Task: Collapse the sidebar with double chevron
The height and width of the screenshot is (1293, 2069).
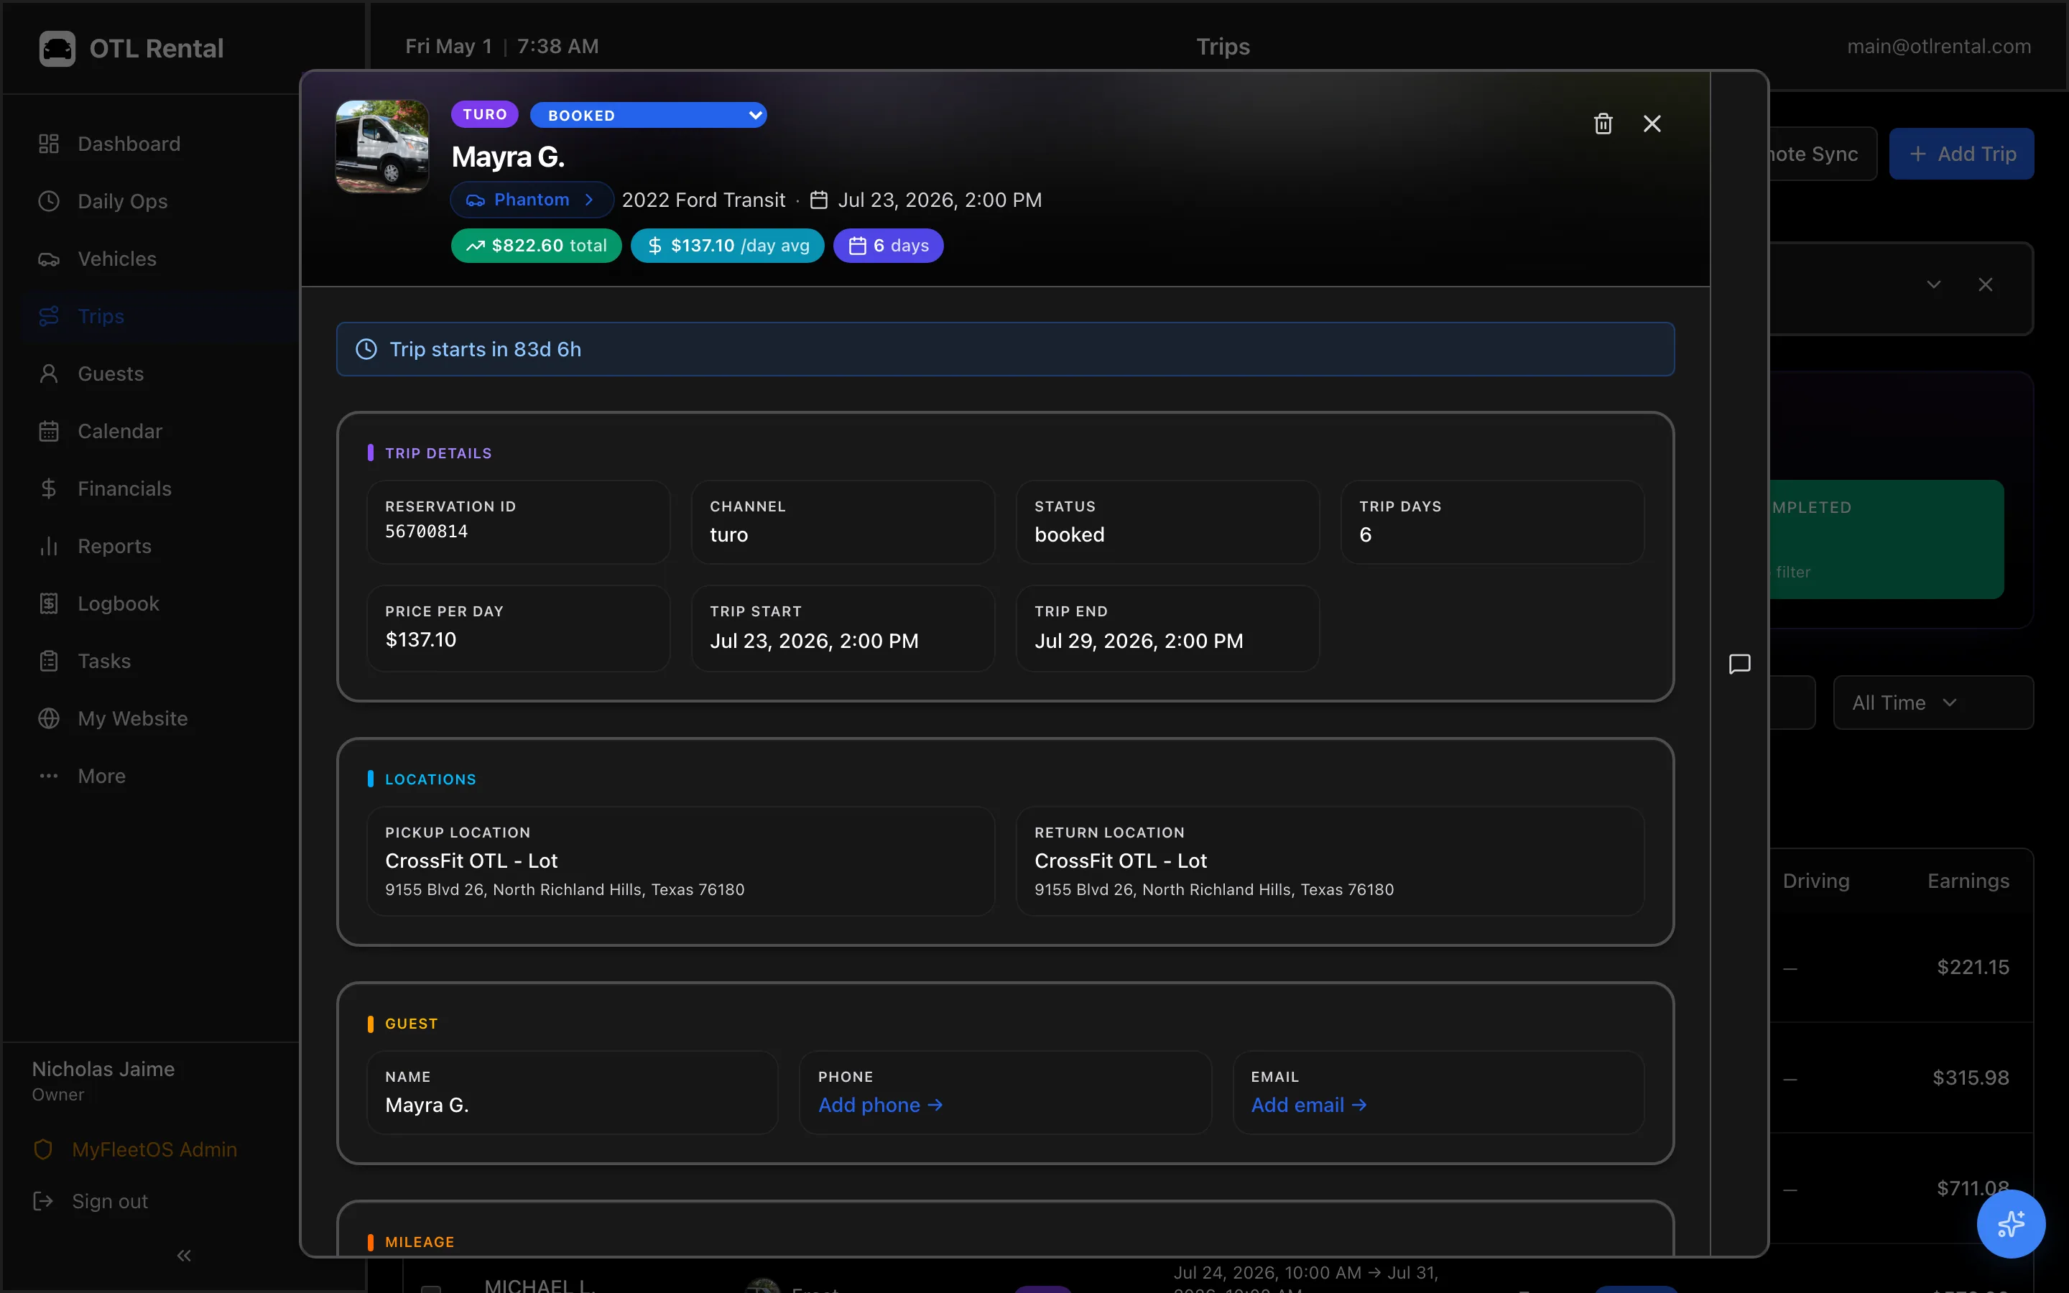Action: click(184, 1256)
